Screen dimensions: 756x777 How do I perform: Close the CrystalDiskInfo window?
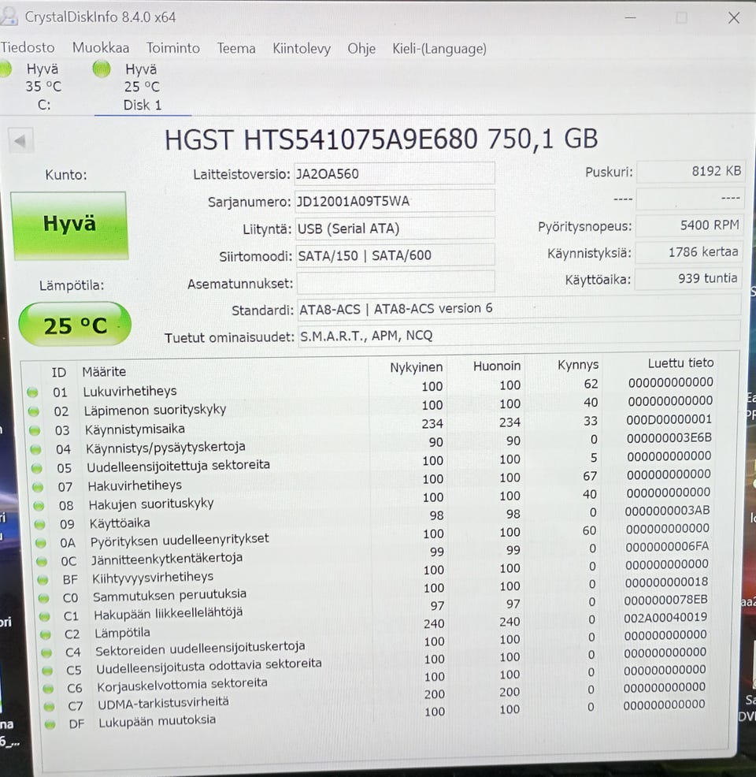[734, 18]
